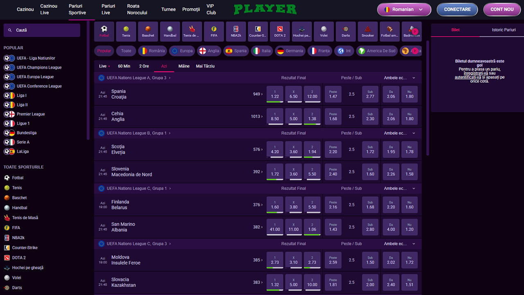Open more markets for Spania–Croația (949)
This screenshot has height=295, width=524.
(x=258, y=94)
